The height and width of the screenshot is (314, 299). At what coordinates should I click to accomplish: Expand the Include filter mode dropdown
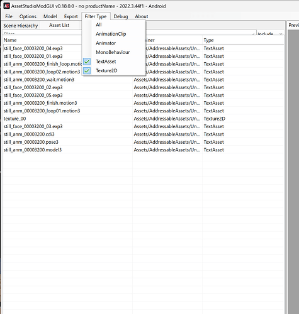(x=270, y=33)
